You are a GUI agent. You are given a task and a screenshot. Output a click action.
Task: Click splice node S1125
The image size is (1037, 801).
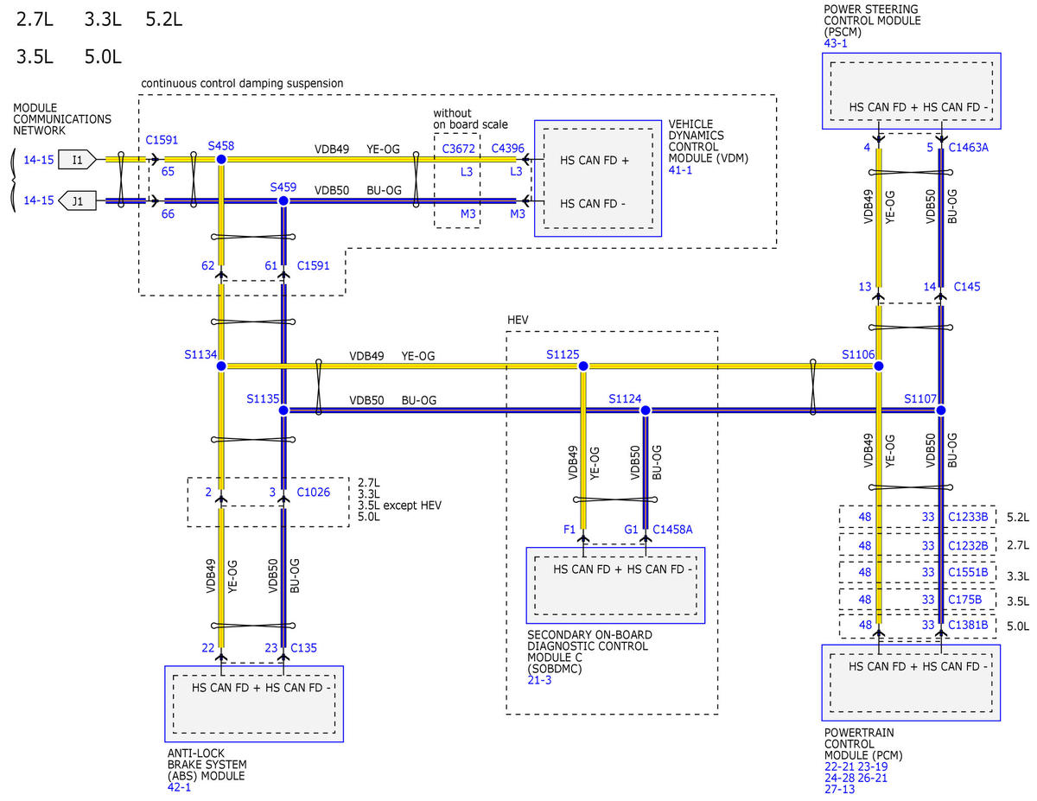pos(583,366)
